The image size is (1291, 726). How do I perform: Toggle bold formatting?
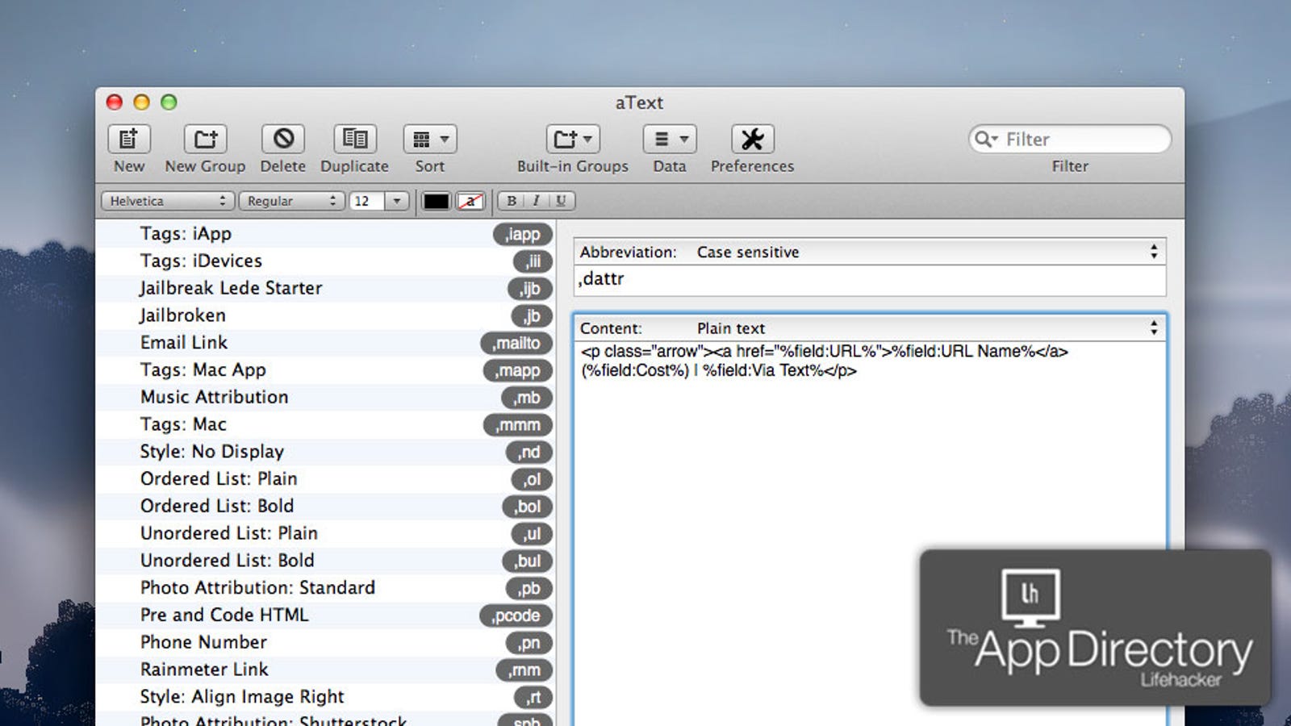tap(512, 201)
